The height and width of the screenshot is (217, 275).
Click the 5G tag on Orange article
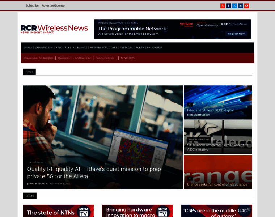(x=190, y=179)
